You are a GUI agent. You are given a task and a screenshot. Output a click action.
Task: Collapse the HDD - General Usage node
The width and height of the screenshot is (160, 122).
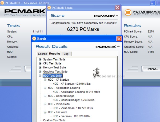point(45,96)
